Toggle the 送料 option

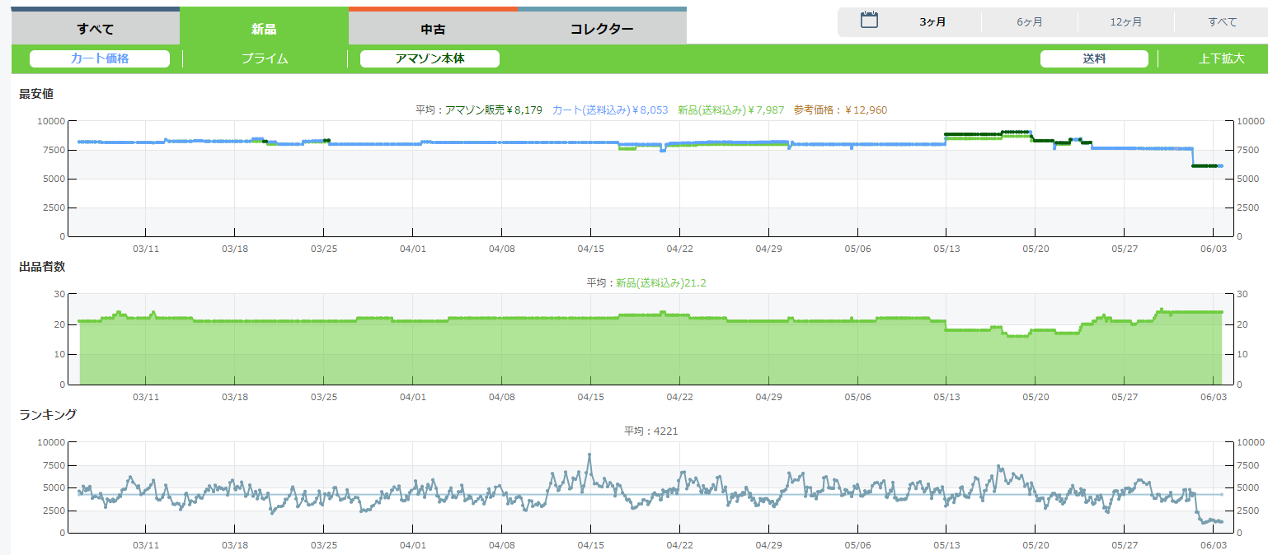coord(1094,58)
